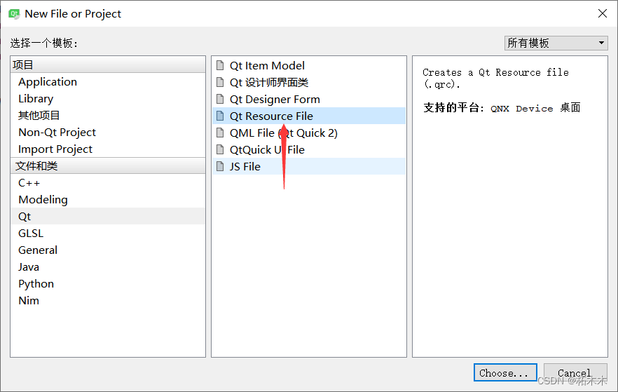This screenshot has width=618, height=392.
Task: Select General file category
Action: 108,250
